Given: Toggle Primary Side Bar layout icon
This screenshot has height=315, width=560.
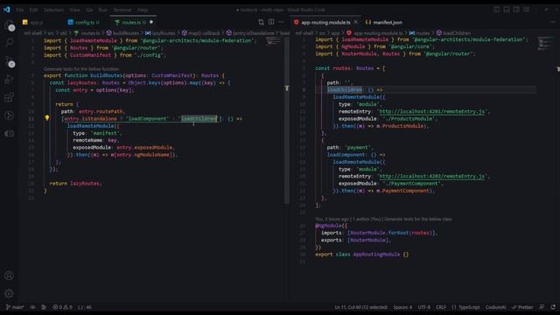Looking at the screenshot, I should click(x=496, y=10).
